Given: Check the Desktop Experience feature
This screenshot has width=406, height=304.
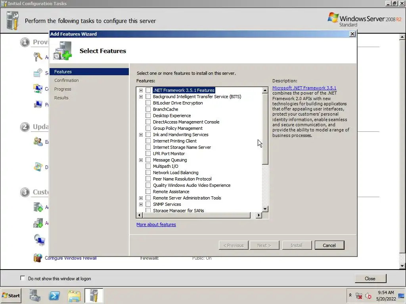Looking at the screenshot, I should tap(148, 115).
